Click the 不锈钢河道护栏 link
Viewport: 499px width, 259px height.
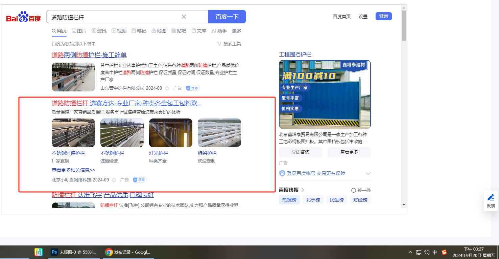click(x=68, y=153)
